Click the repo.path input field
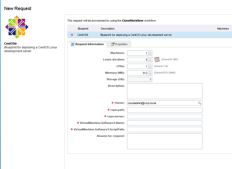 pyautogui.click(x=164, y=110)
